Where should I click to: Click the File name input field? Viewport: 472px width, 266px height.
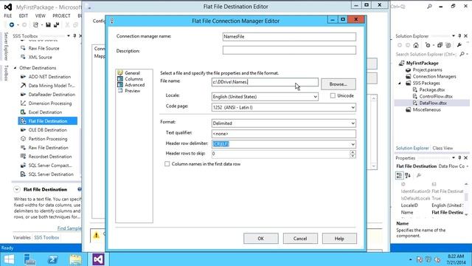tap(265, 82)
